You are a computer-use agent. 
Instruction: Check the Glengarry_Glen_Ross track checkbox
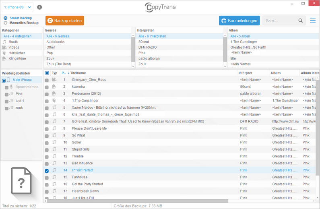click(47, 81)
